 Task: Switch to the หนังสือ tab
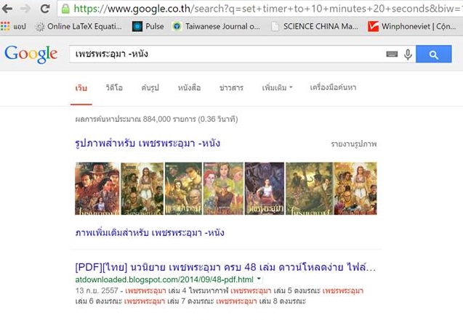tap(189, 88)
